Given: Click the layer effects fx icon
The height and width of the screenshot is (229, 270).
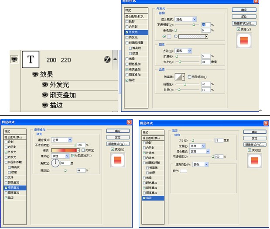Looking at the screenshot, I should (x=107, y=59).
